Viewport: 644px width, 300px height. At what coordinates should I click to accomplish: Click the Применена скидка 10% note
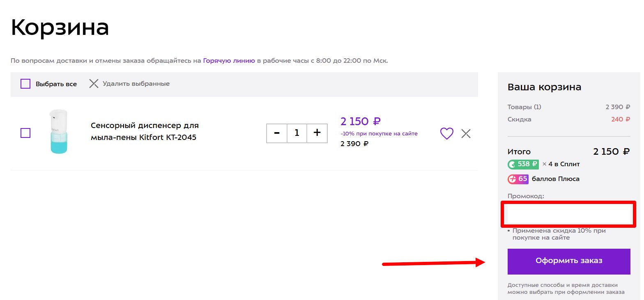pyautogui.click(x=559, y=234)
